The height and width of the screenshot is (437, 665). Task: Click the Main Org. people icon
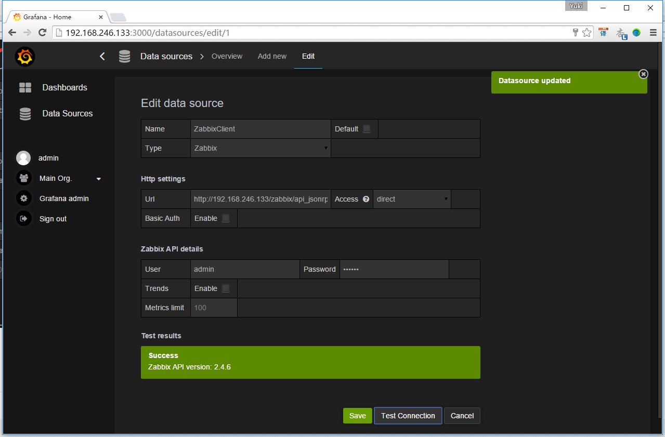(23, 178)
